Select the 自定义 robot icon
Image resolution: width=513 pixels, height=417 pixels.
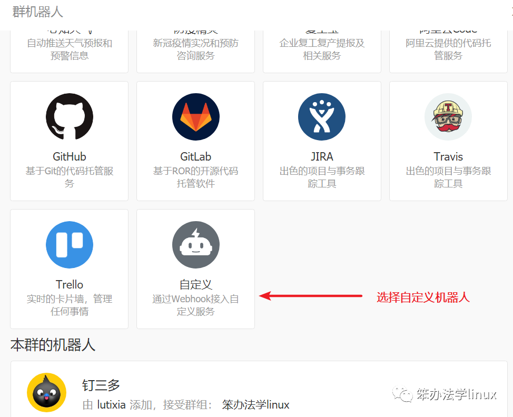[195, 245]
